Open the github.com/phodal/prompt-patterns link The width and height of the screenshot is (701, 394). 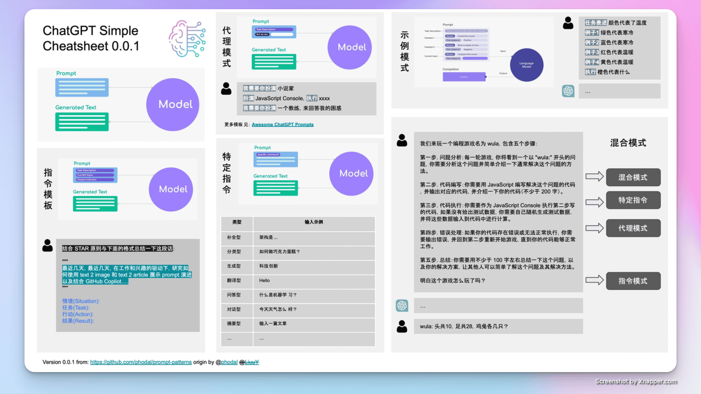pyautogui.click(x=141, y=362)
